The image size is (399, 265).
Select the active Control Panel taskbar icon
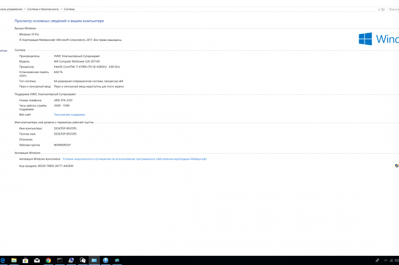[94, 260]
